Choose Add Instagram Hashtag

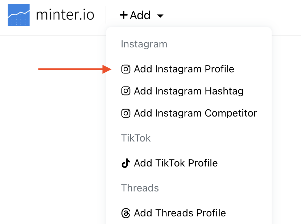click(189, 91)
